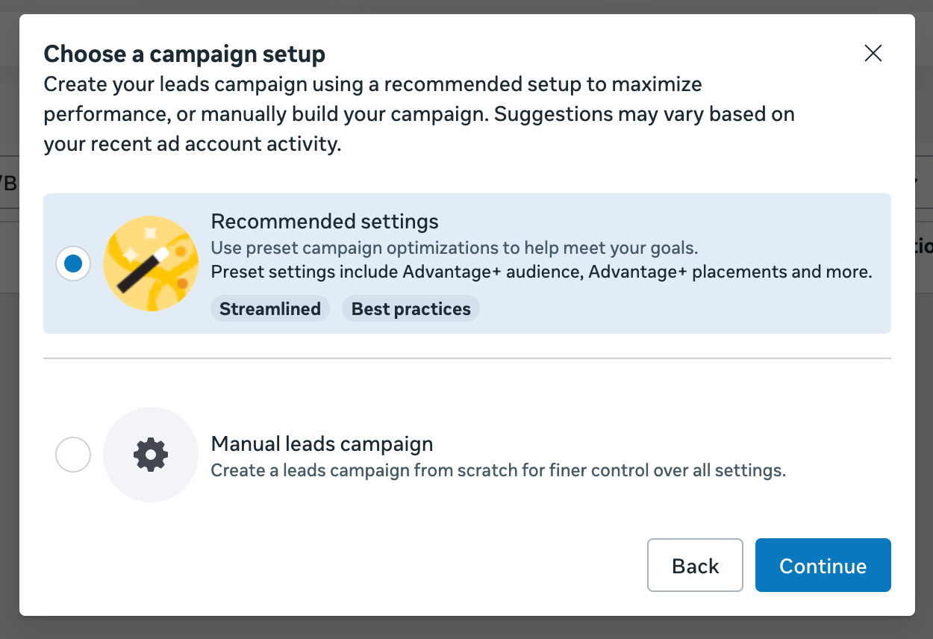Close the campaign setup dialog
The width and height of the screenshot is (933, 639).
(873, 53)
